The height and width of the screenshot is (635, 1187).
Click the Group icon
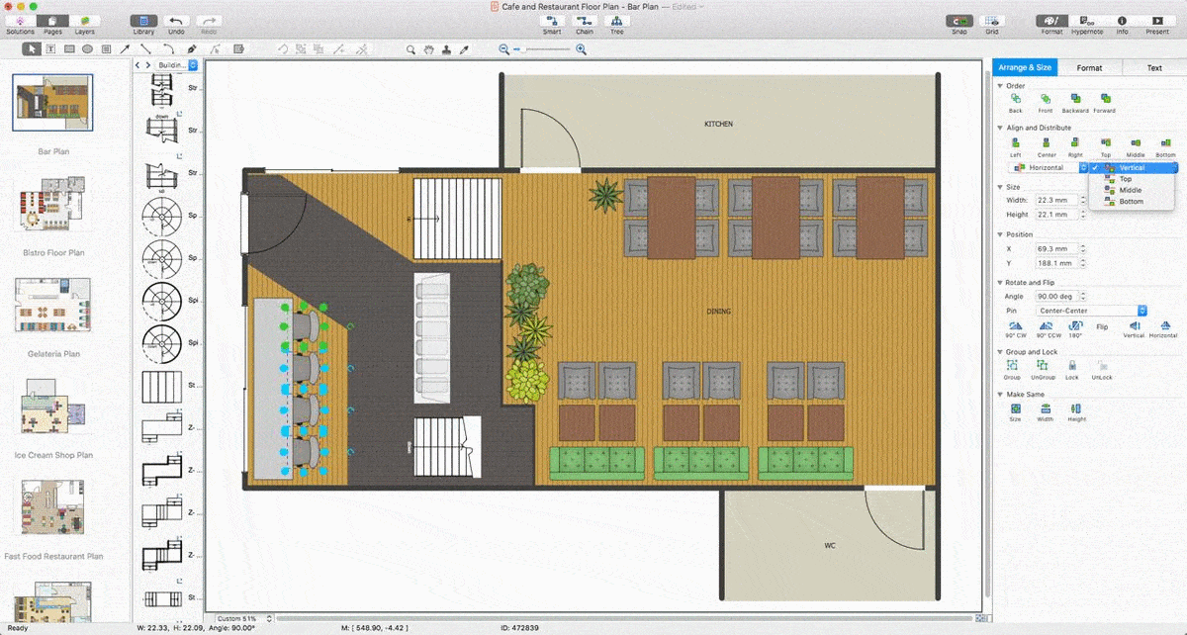(1014, 367)
